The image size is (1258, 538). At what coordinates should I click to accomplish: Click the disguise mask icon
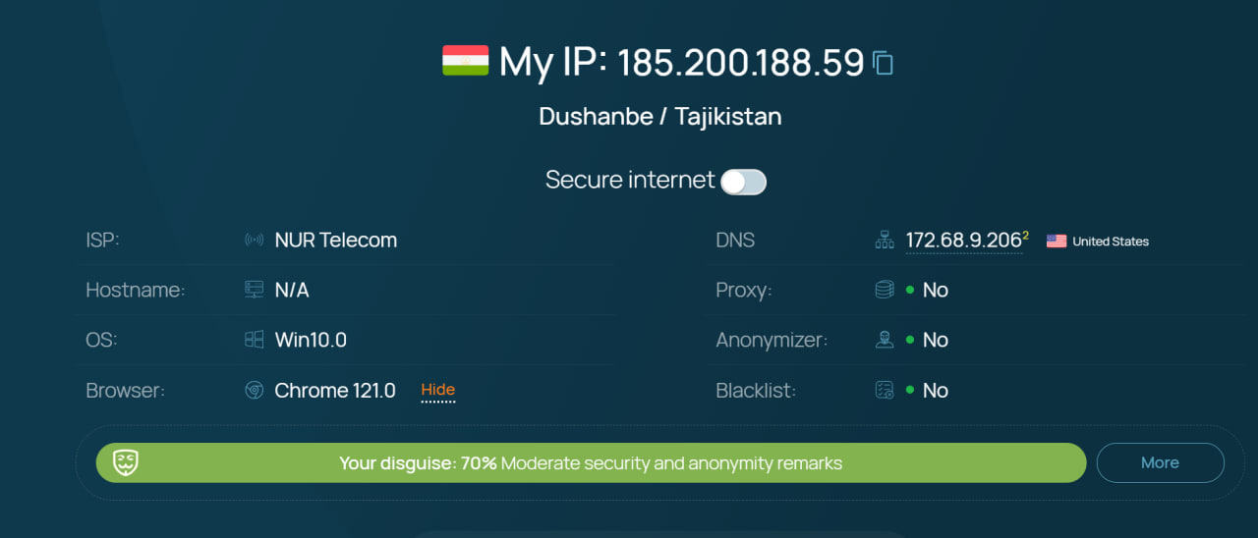click(125, 462)
